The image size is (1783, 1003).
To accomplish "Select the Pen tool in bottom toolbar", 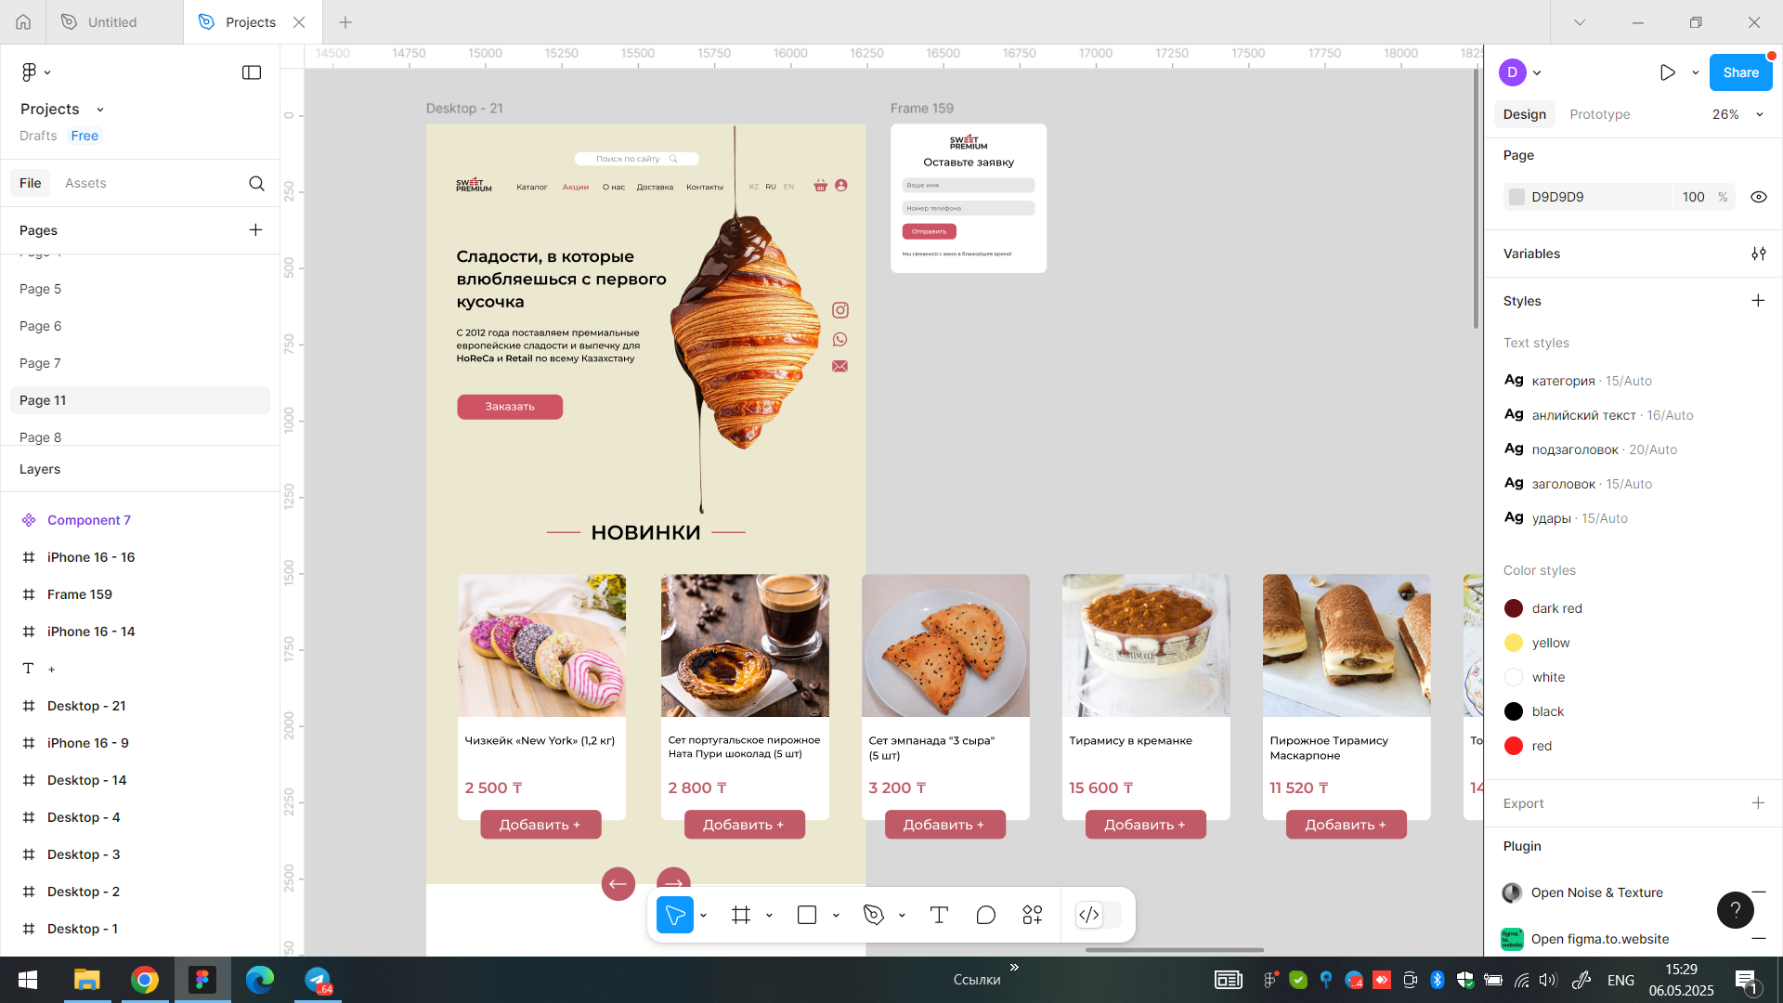I will click(874, 915).
